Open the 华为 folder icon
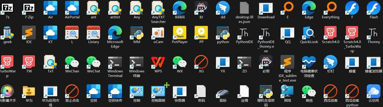 click(29, 91)
